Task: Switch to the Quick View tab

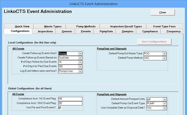Action: (x=22, y=26)
